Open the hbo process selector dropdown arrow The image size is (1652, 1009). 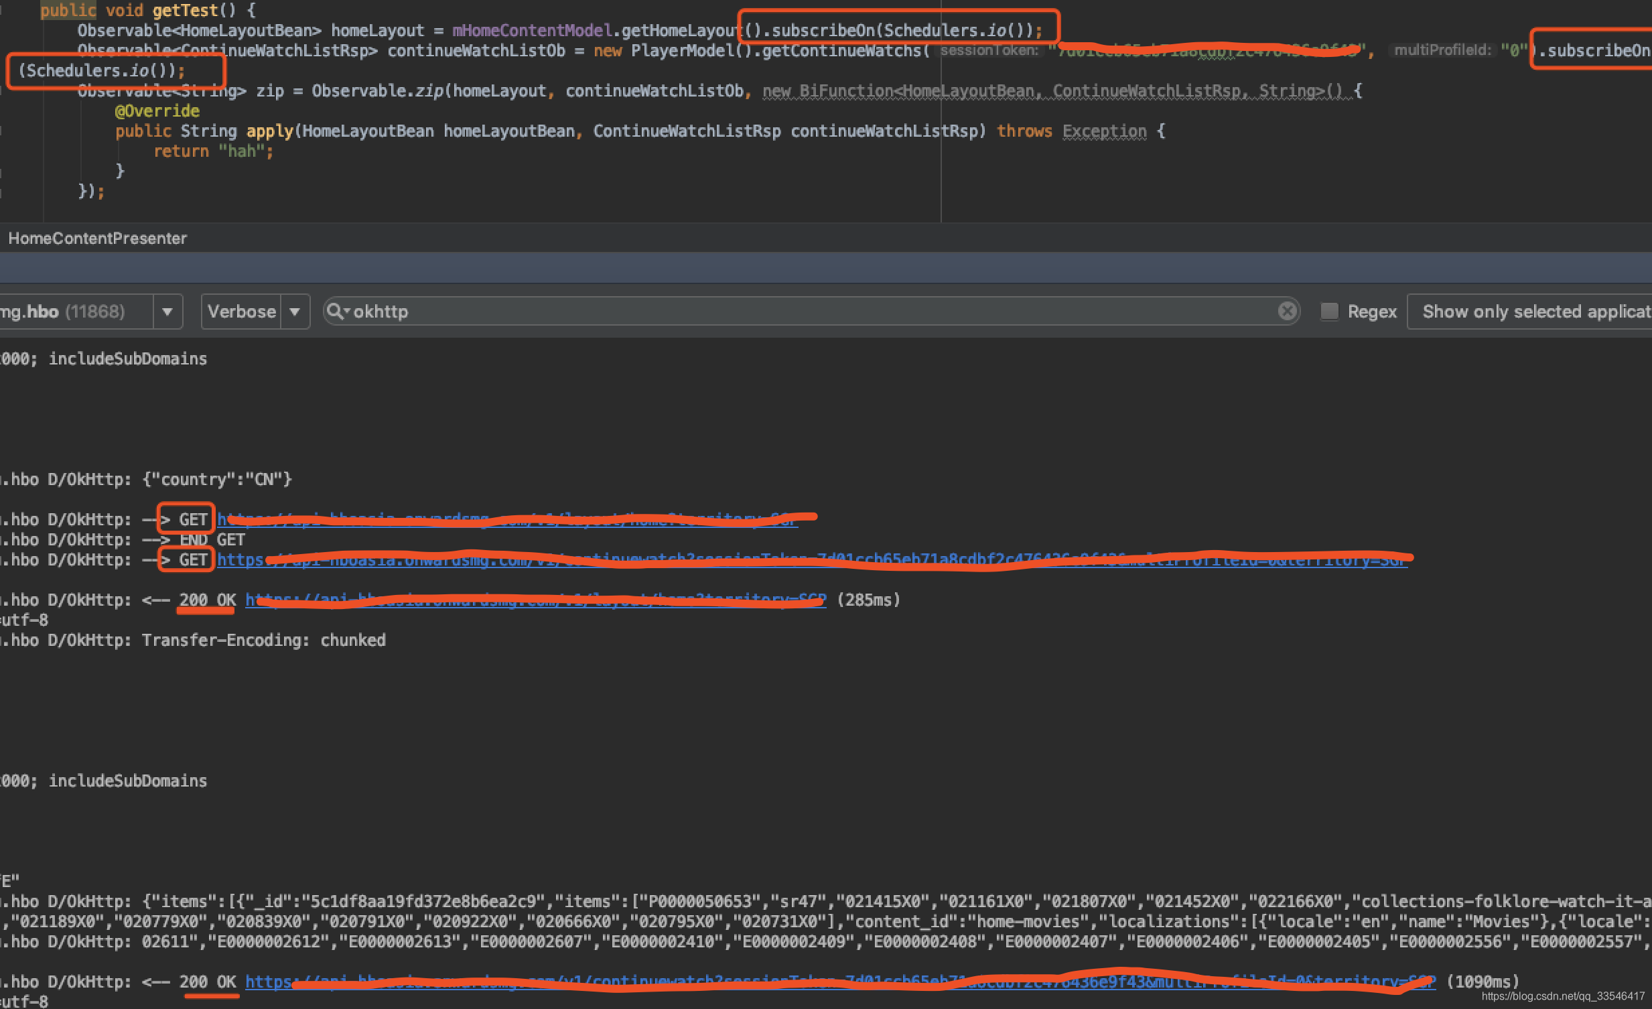pos(167,311)
